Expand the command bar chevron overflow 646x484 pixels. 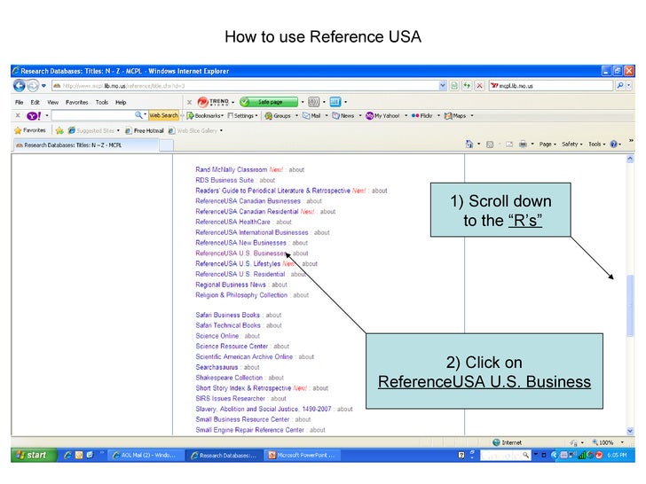[x=631, y=141]
